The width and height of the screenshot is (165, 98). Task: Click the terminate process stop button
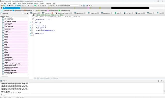pyautogui.click(x=61, y=6)
